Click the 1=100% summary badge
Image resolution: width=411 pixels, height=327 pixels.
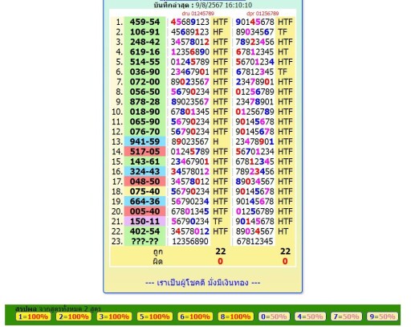pos(33,317)
